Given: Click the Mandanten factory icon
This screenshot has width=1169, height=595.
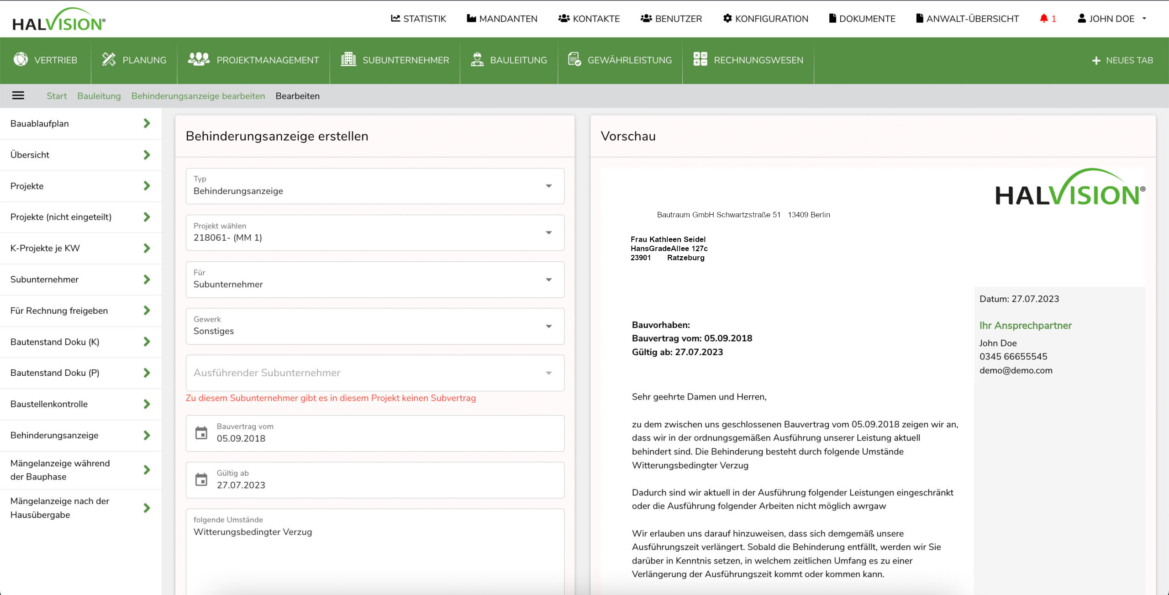Looking at the screenshot, I should point(471,18).
